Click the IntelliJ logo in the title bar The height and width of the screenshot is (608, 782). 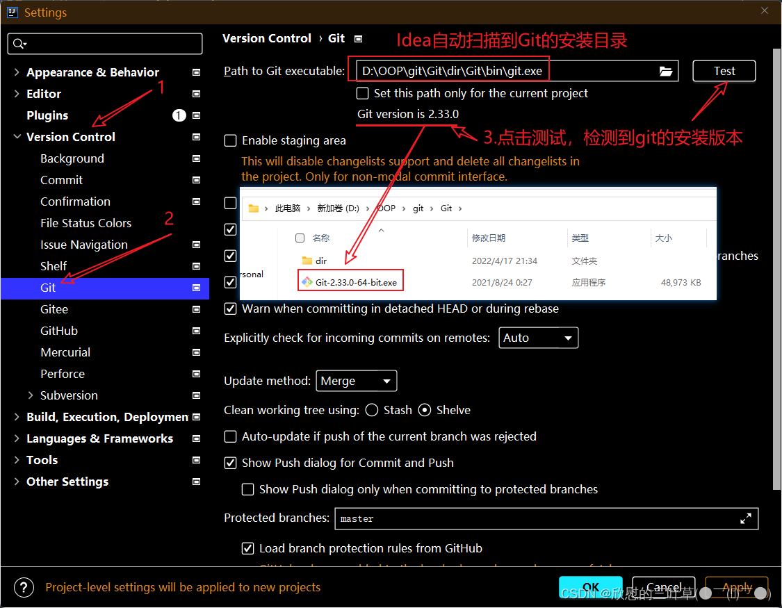(13, 12)
